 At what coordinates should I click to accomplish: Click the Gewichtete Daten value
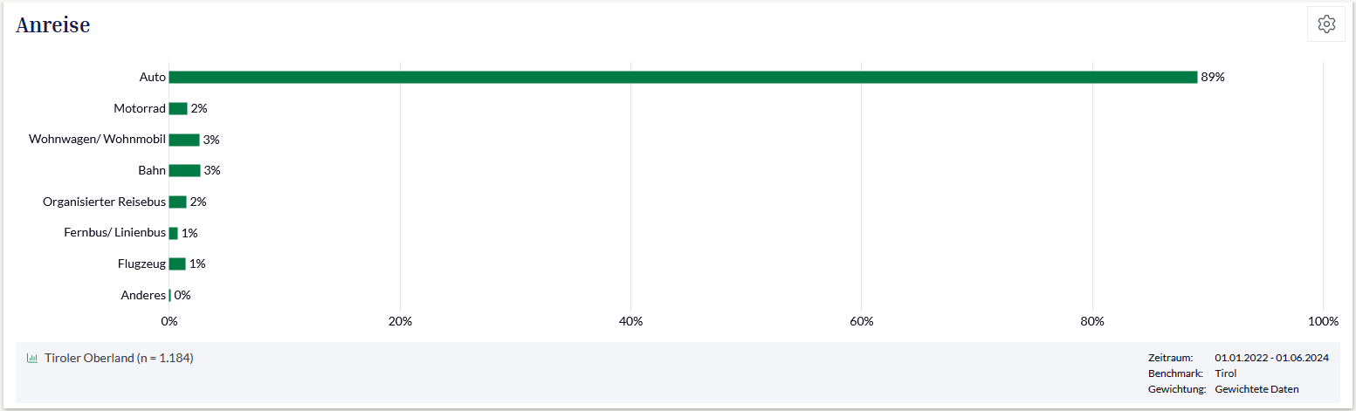[1256, 389]
